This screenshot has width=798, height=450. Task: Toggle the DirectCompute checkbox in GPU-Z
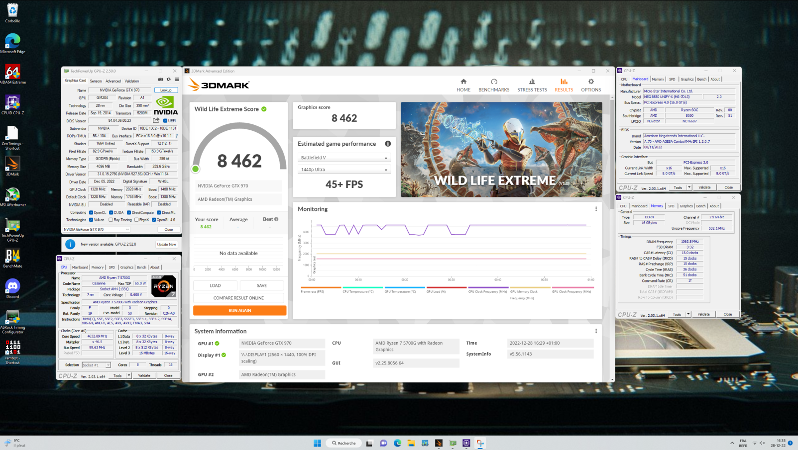(x=129, y=213)
